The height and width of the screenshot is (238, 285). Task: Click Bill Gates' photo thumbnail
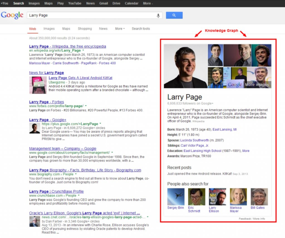coord(259,197)
